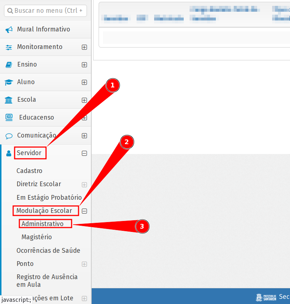This screenshot has height=304, width=290.
Task: Select Cadastro under Servidor
Action: coord(30,171)
